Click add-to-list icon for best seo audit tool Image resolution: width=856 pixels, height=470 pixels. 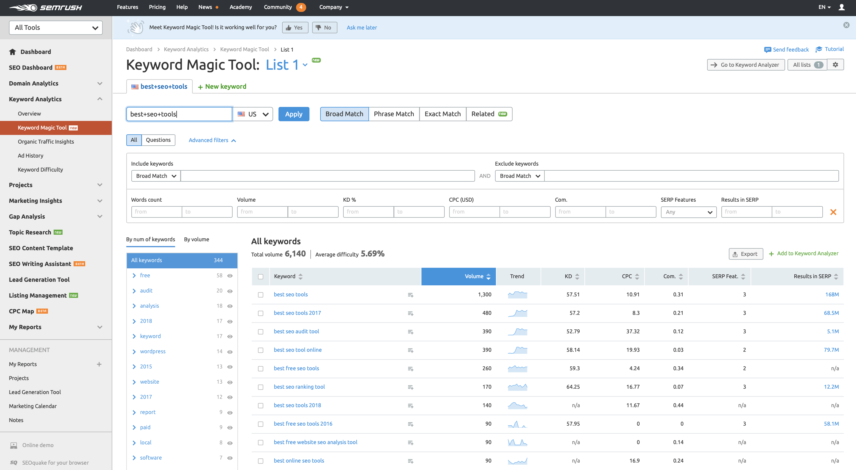pos(411,332)
